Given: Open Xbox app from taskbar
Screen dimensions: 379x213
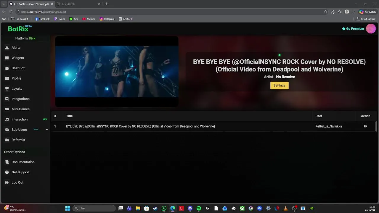Looking at the screenshot, I should (242, 208).
